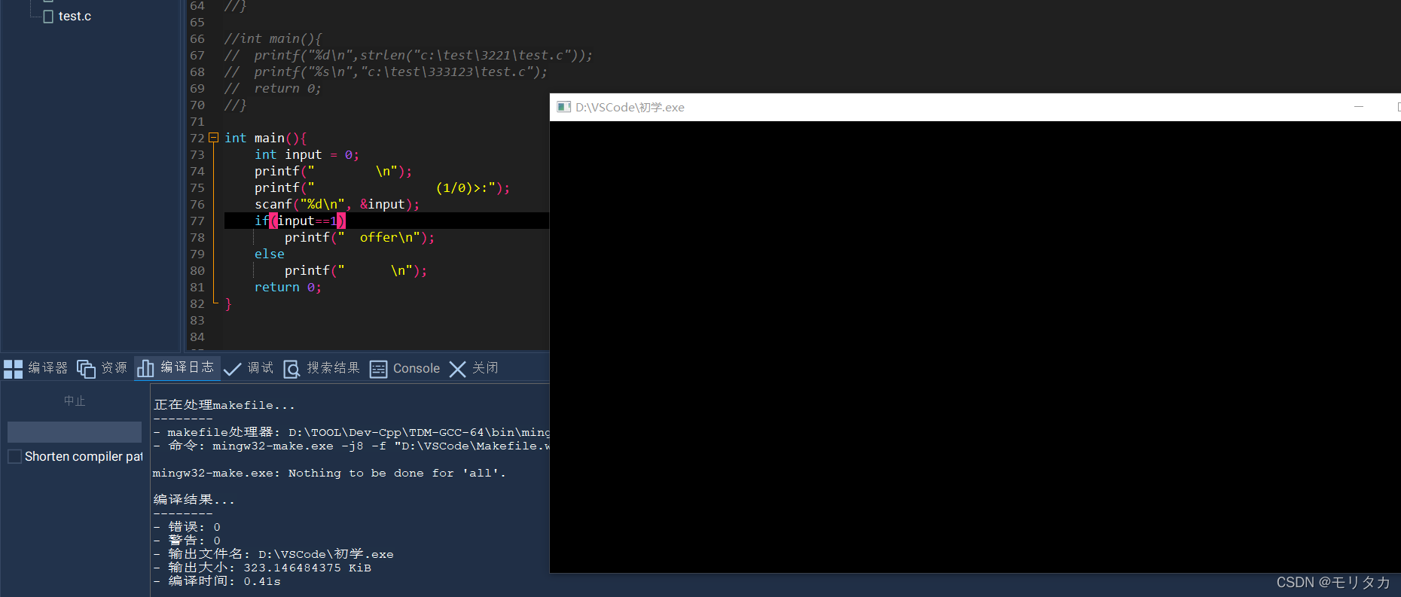Click the commented '//int main(){' line
The image size is (1401, 597).
point(273,38)
